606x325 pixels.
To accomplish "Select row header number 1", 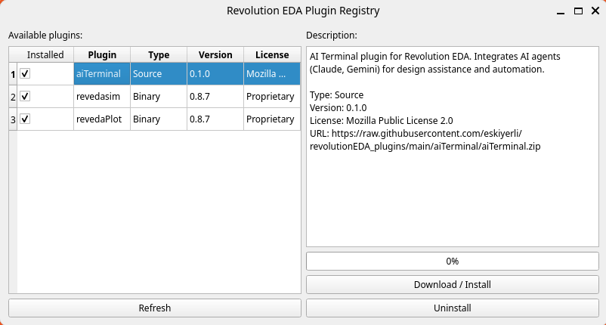I will click(13, 74).
